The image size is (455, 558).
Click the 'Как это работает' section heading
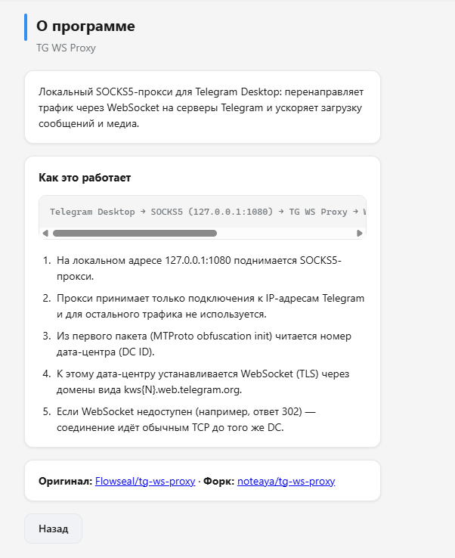tap(85, 178)
